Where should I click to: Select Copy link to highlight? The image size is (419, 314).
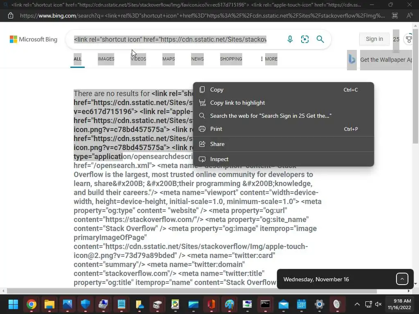(283, 103)
